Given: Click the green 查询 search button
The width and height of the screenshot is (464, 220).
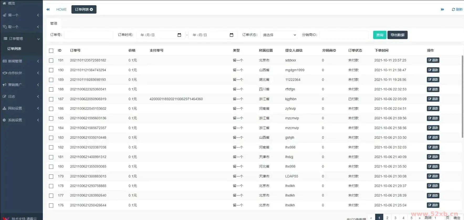Looking at the screenshot, I should pos(379,35).
